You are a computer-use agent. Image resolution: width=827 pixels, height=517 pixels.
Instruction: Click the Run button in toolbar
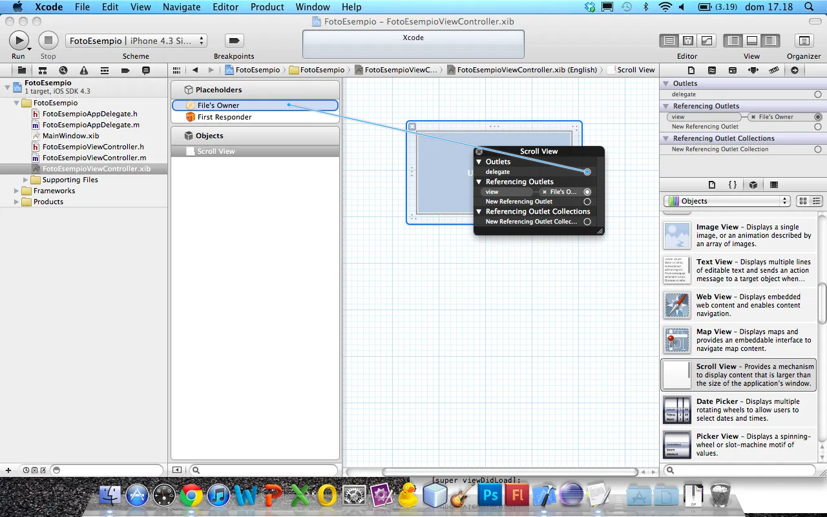19,41
